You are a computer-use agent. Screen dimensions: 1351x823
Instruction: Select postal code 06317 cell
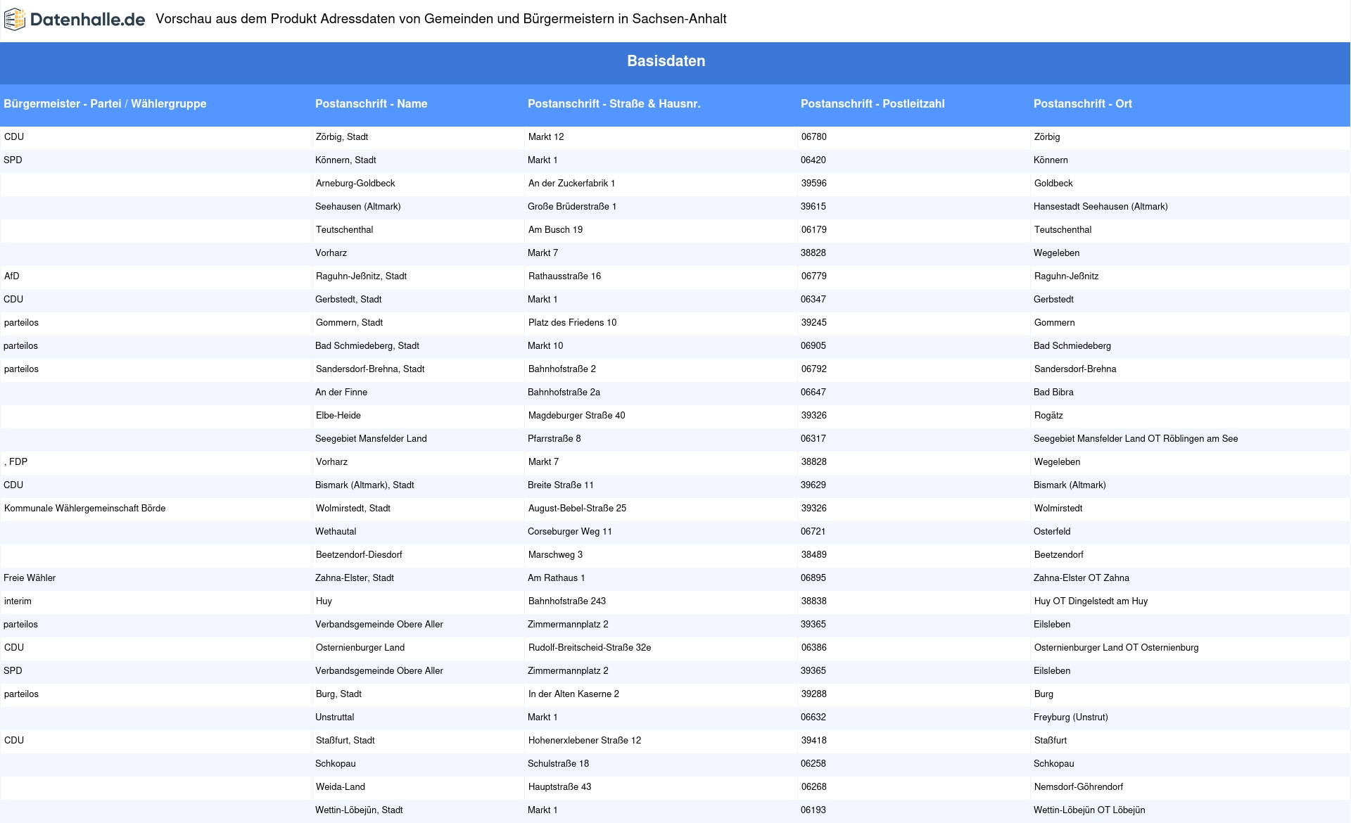[813, 439]
